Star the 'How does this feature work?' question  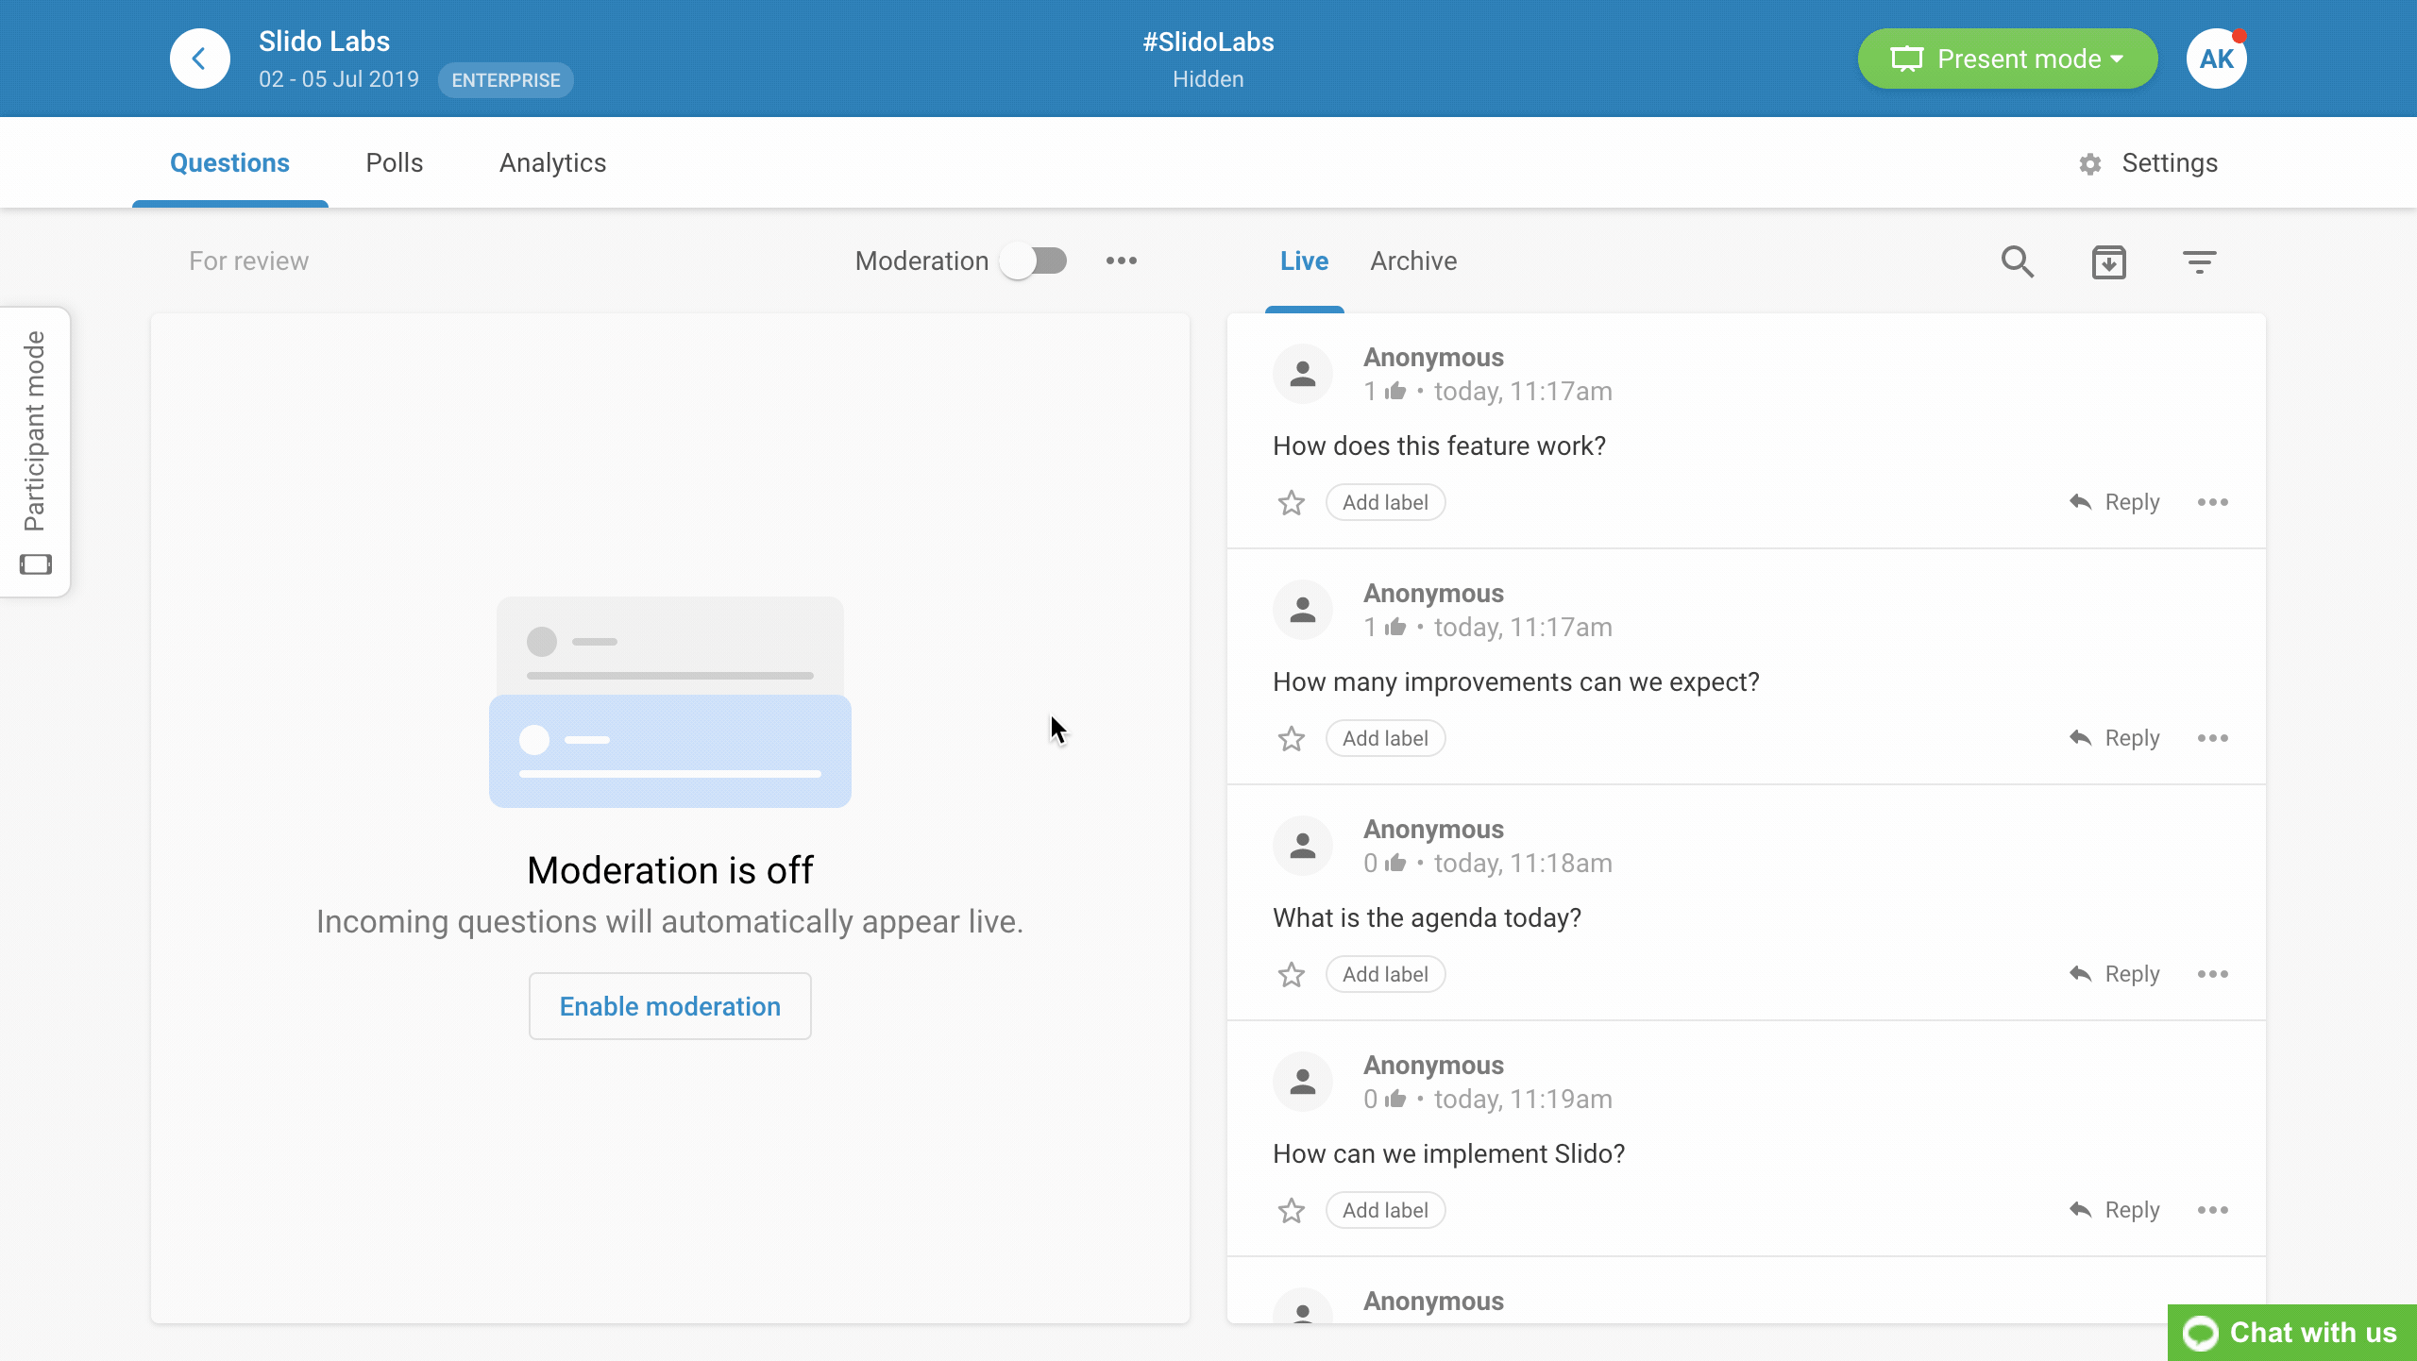(1292, 503)
